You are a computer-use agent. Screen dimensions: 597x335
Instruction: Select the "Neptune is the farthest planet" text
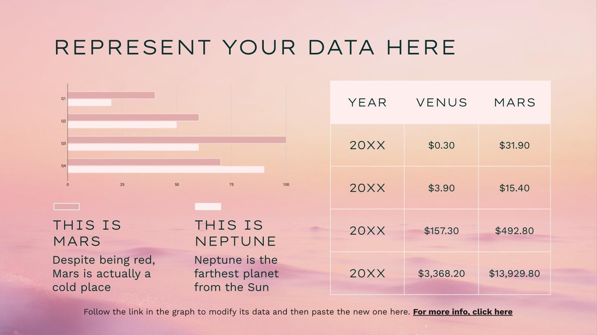pyautogui.click(x=236, y=274)
